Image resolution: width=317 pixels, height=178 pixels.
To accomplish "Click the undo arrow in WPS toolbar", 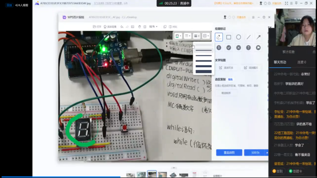I will [x=122, y=27].
